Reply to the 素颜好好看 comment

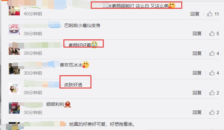pos(197,54)
